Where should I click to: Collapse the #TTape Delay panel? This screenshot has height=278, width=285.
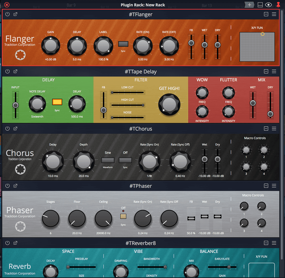[266, 71]
